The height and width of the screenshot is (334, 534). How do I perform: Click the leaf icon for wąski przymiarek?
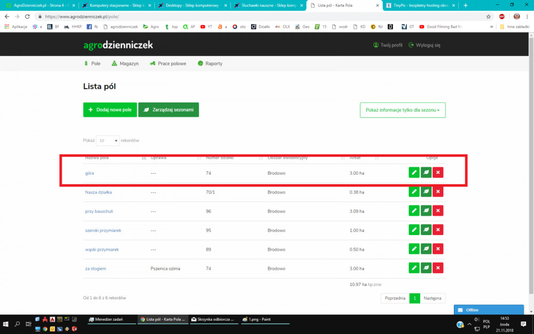point(426,250)
